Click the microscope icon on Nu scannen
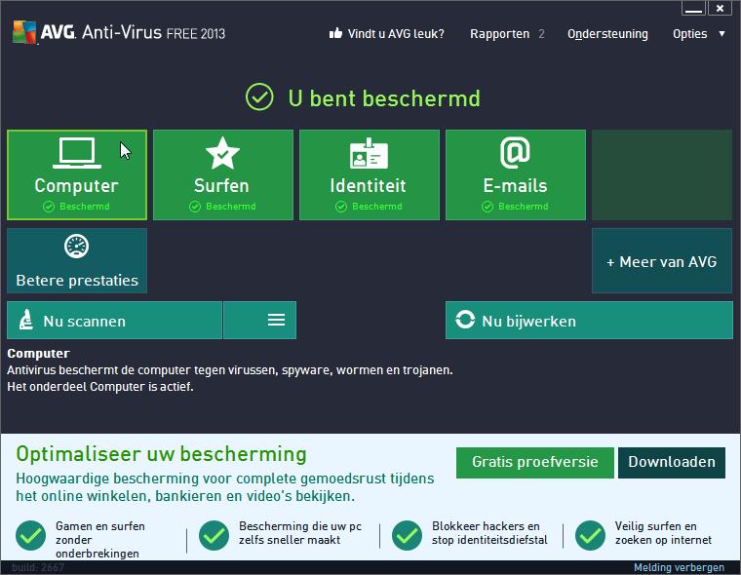This screenshot has height=575, width=741. (26, 321)
